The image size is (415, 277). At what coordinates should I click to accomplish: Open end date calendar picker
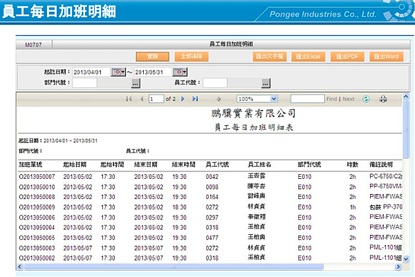pyautogui.click(x=180, y=72)
